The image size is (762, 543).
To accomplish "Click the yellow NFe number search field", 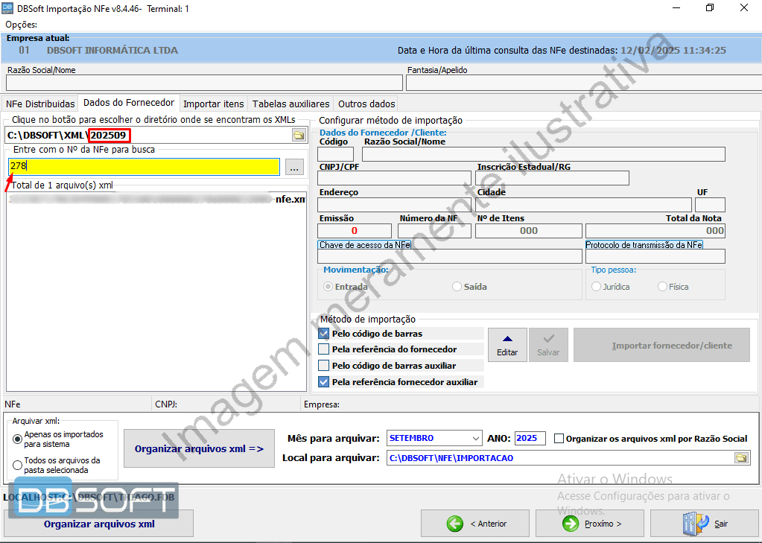I will [x=145, y=166].
